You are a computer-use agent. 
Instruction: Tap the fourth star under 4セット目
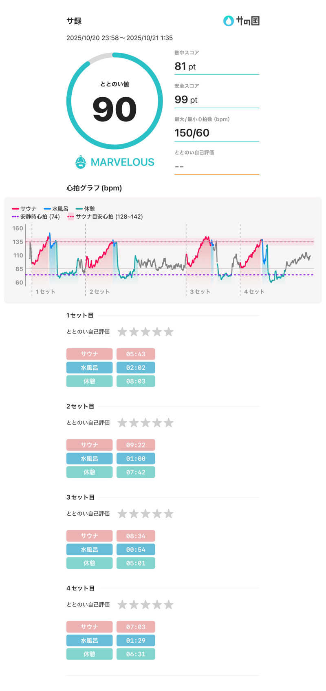click(157, 605)
